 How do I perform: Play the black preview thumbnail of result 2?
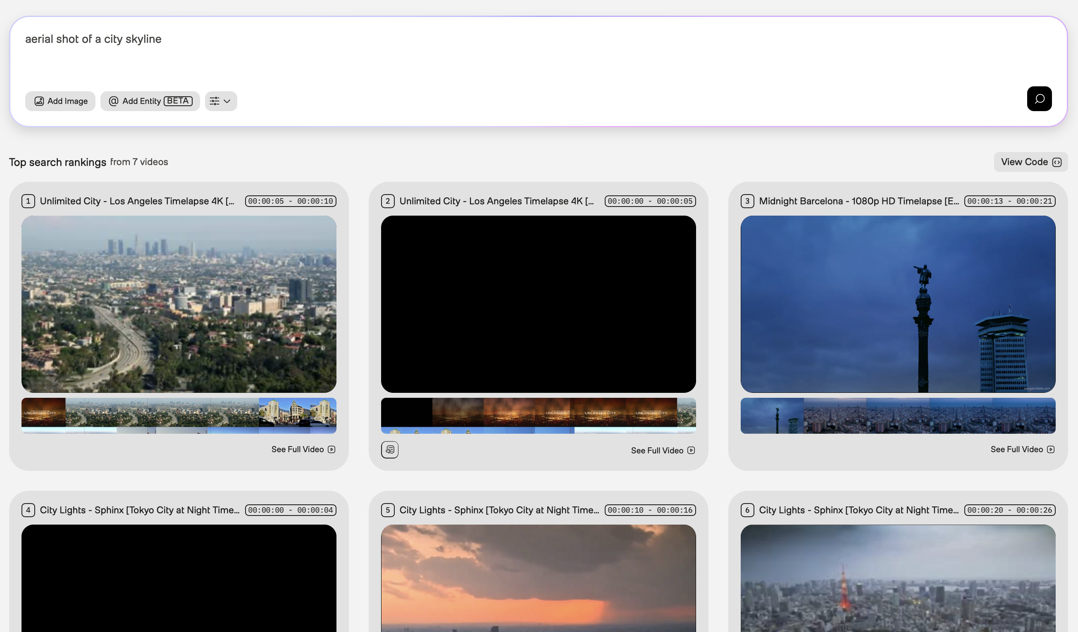point(538,304)
